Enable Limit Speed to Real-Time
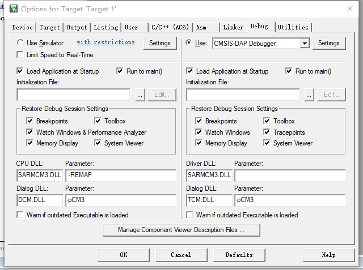This screenshot has height=270, width=363. tap(20, 55)
